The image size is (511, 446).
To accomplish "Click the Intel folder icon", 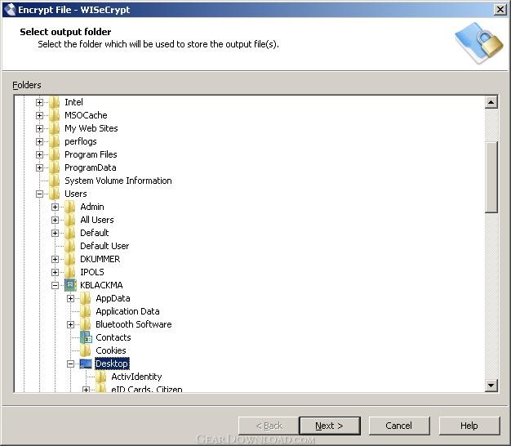I will (x=55, y=102).
